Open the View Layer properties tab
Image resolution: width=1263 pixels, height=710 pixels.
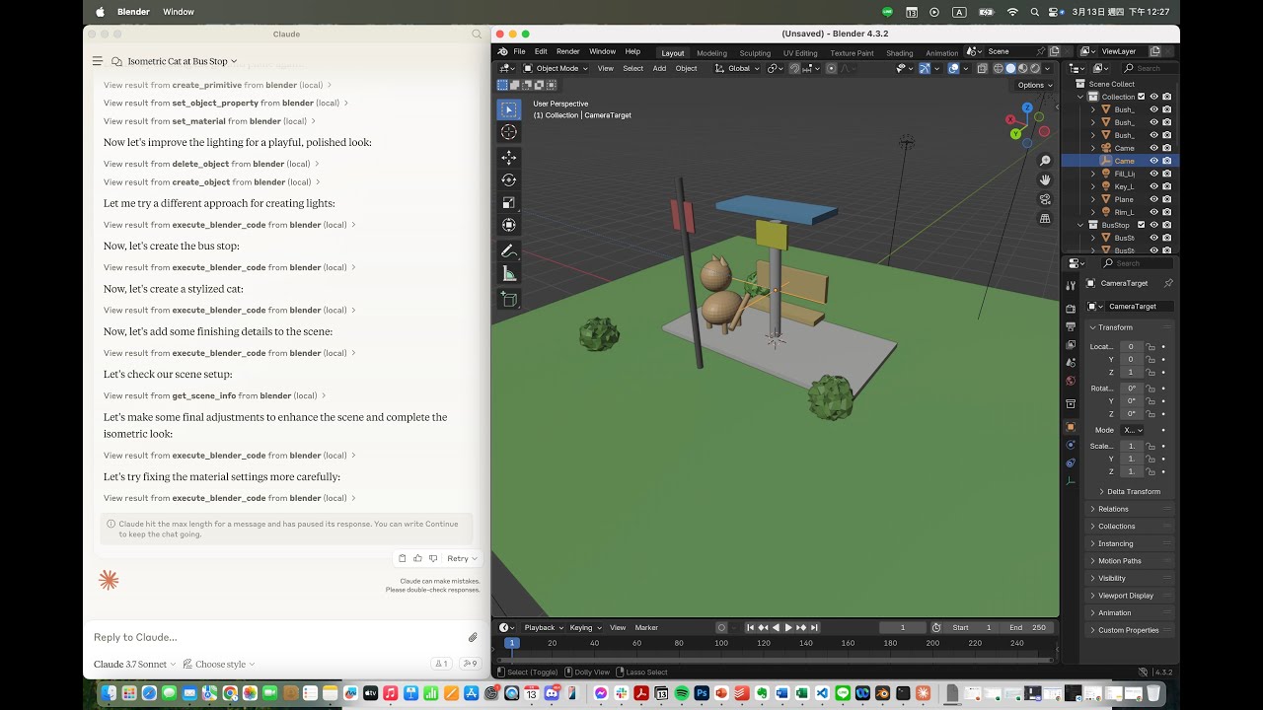click(1071, 344)
